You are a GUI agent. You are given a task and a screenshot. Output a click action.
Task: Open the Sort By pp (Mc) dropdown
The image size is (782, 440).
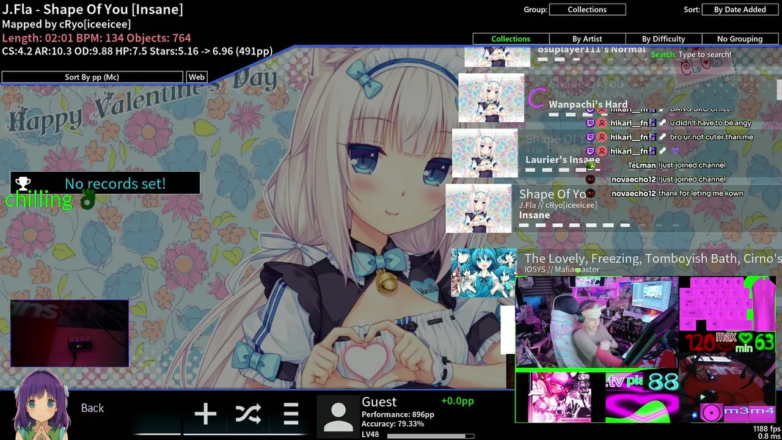92,77
